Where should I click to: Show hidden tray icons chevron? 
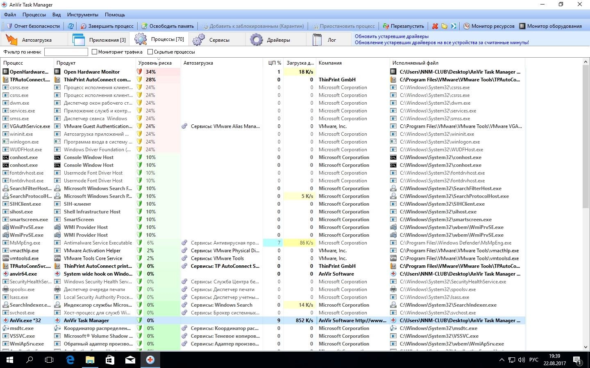point(501,360)
